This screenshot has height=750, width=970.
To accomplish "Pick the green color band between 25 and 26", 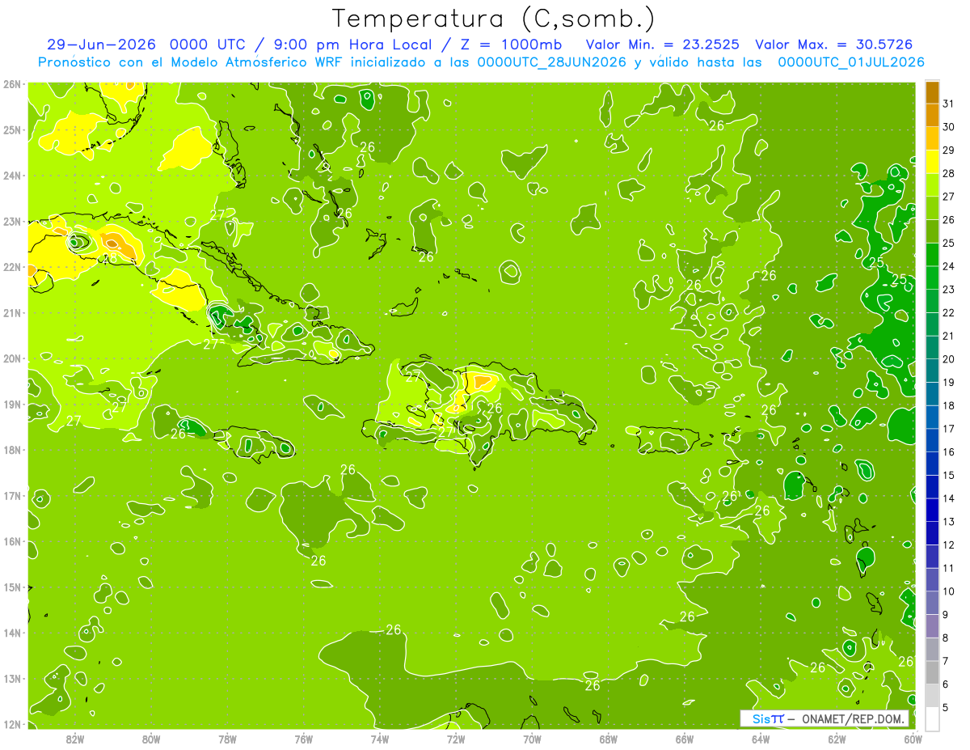I will (932, 231).
